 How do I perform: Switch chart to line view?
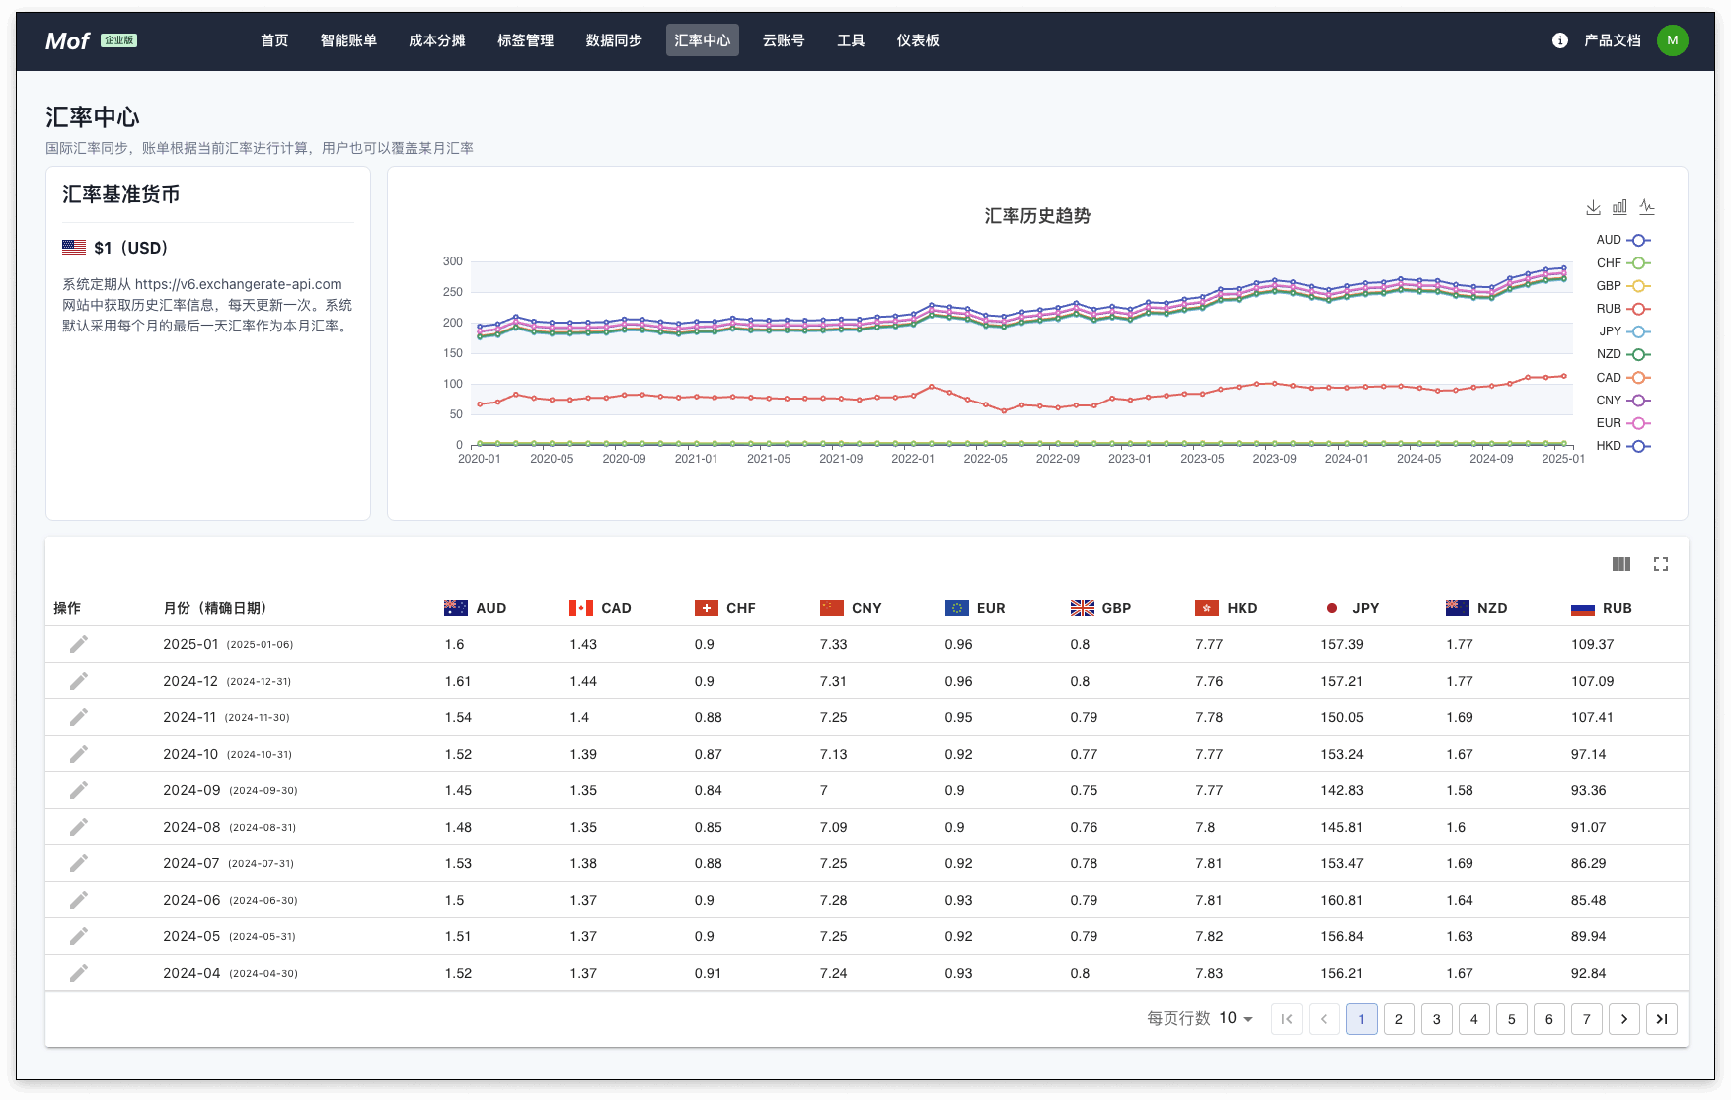click(x=1646, y=208)
